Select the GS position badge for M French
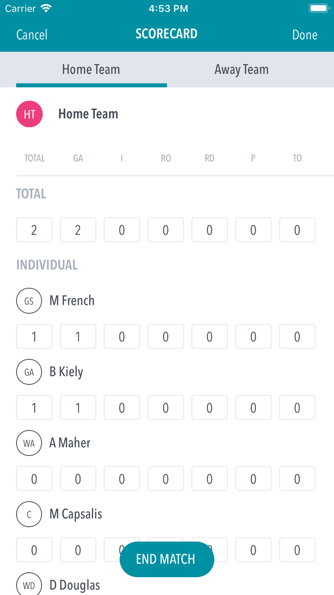This screenshot has width=334, height=595. coord(29,301)
